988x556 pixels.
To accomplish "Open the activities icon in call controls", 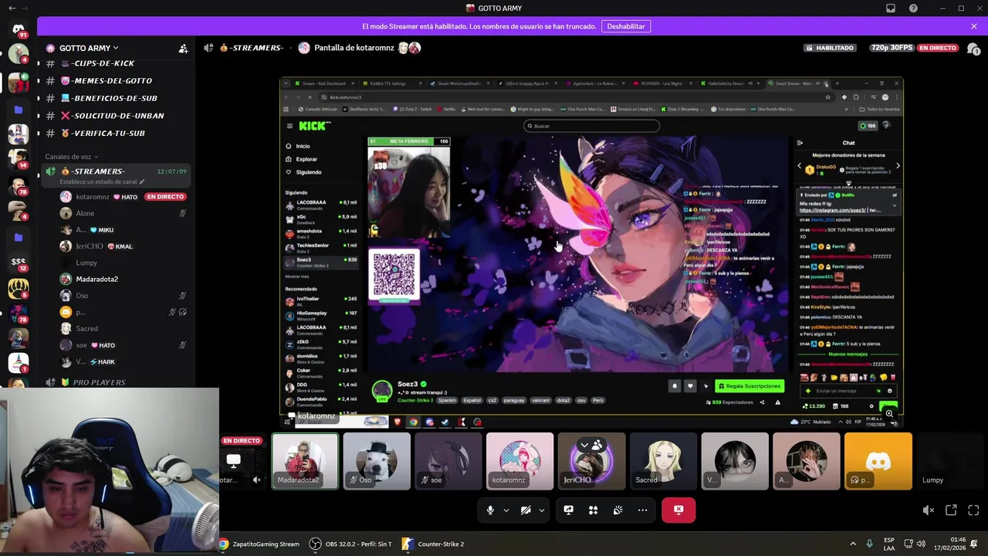I will (x=593, y=510).
